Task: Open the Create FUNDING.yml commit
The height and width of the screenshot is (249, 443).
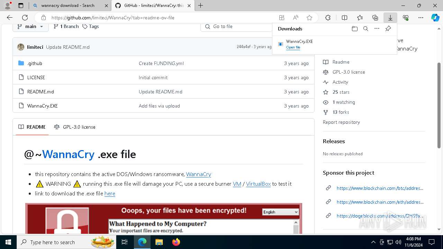Action: (161, 63)
